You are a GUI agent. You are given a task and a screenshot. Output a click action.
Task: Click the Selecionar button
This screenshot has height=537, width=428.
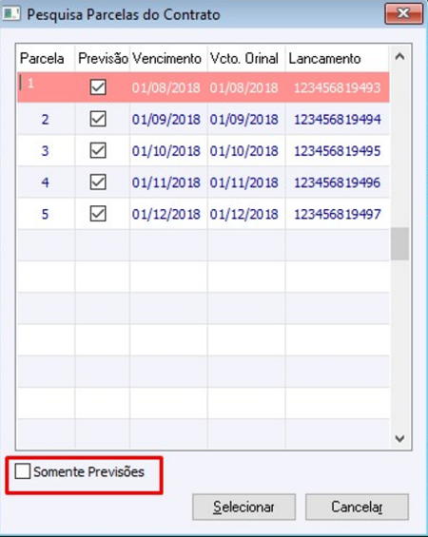pos(244,507)
